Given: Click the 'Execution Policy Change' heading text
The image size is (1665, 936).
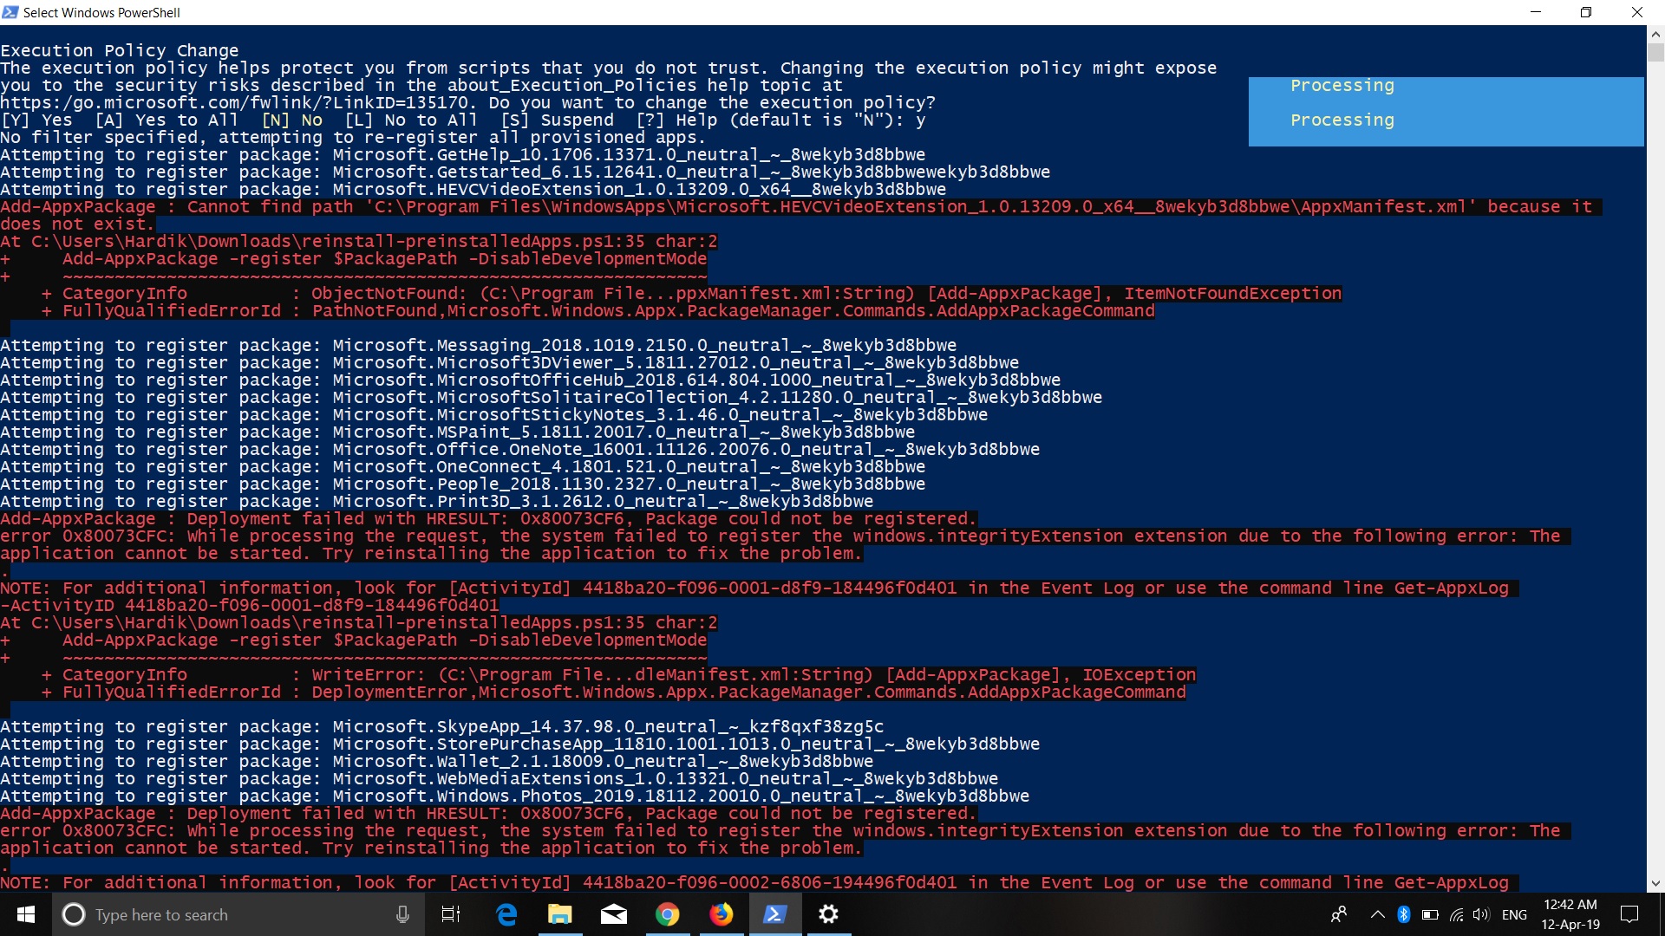Looking at the screenshot, I should [120, 50].
